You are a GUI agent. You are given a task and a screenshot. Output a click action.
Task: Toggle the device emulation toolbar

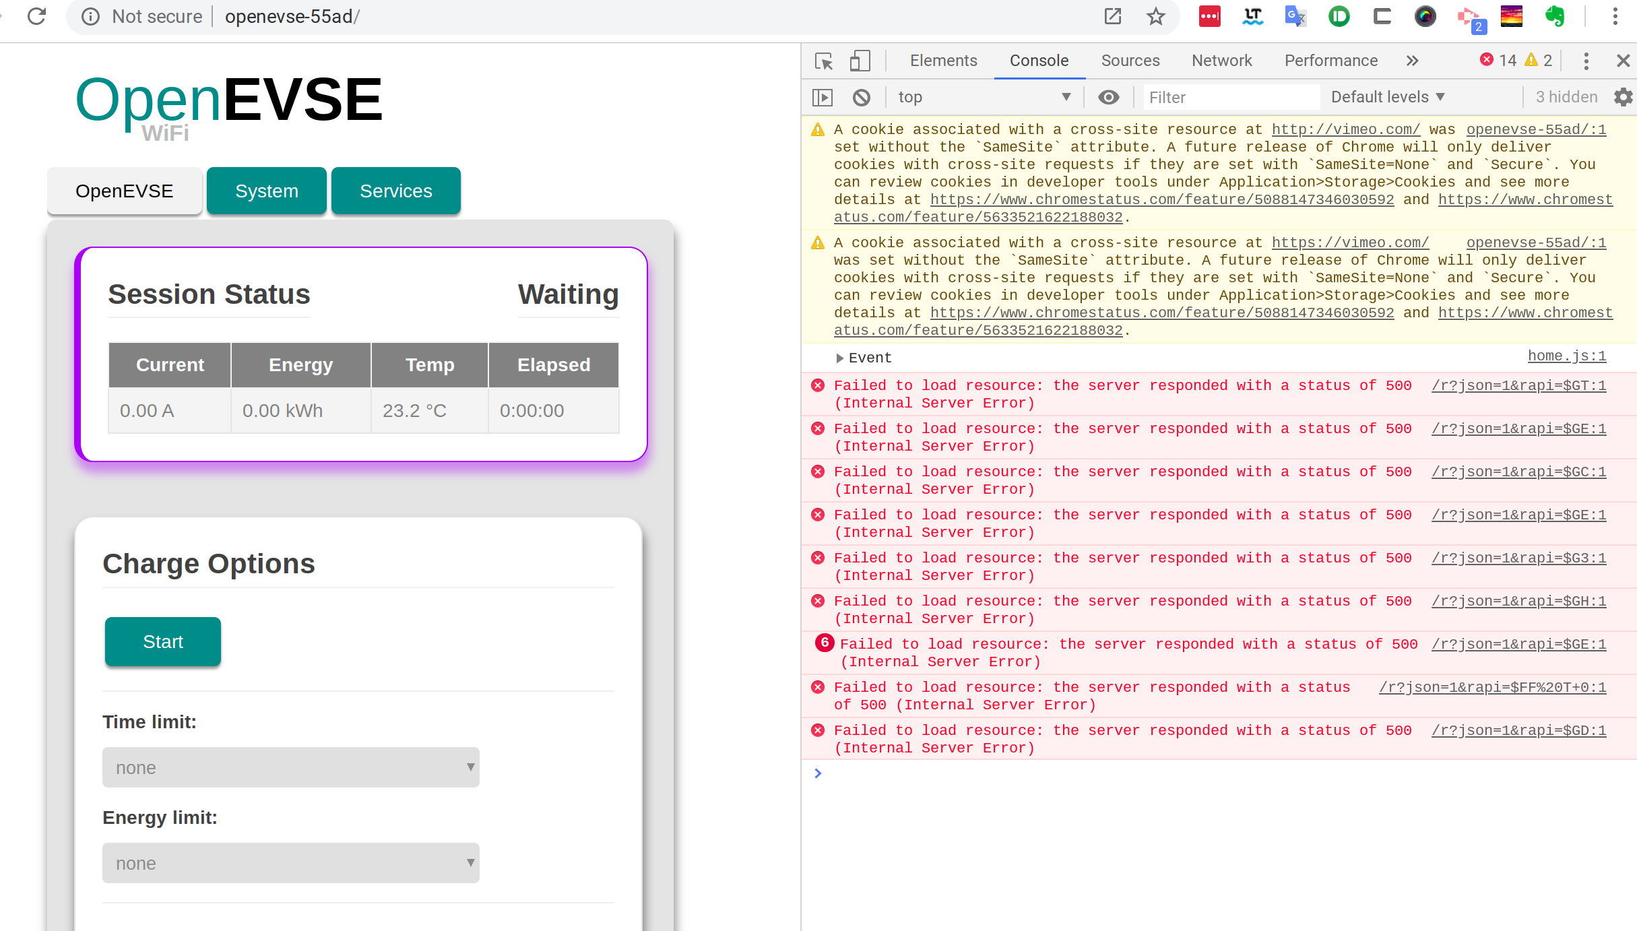pyautogui.click(x=860, y=61)
